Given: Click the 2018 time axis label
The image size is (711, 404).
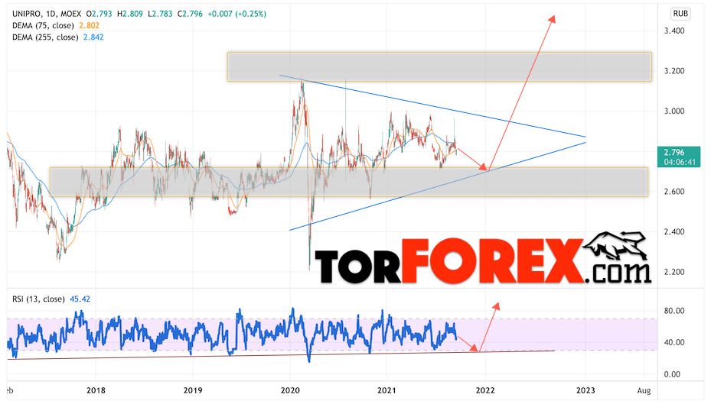Looking at the screenshot, I should pyautogui.click(x=96, y=390).
